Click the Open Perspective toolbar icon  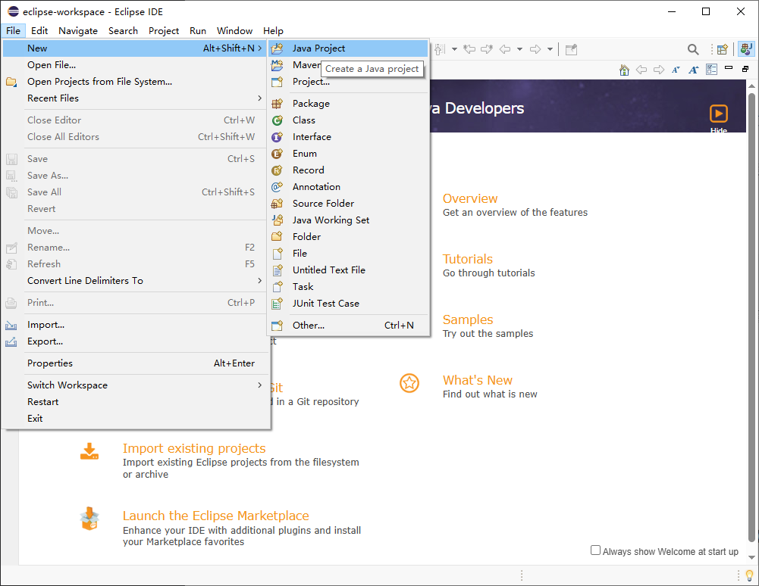pos(722,49)
